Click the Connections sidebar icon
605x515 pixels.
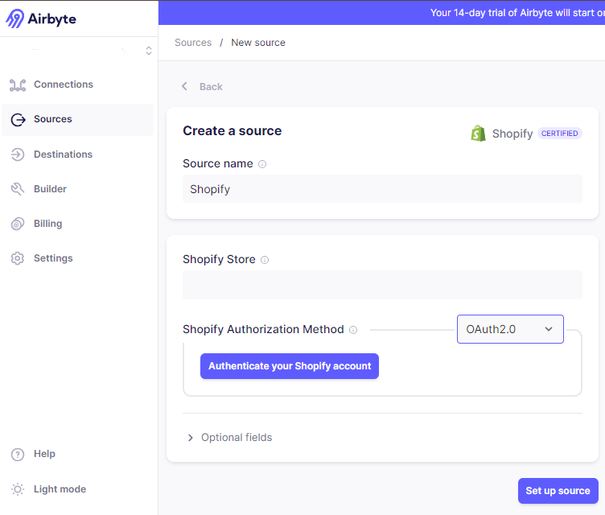click(x=18, y=84)
